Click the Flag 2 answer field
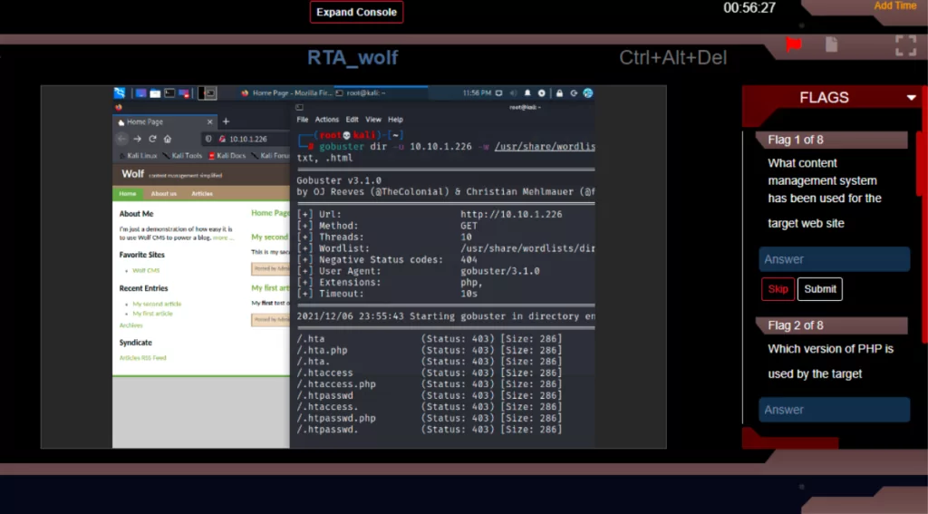The height and width of the screenshot is (514, 928). pyautogui.click(x=835, y=410)
